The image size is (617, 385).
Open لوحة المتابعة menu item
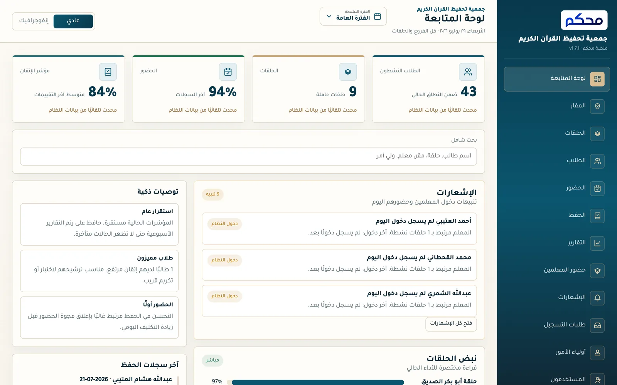[557, 79]
